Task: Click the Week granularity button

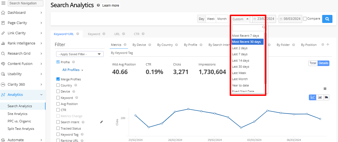Action: (x=211, y=19)
